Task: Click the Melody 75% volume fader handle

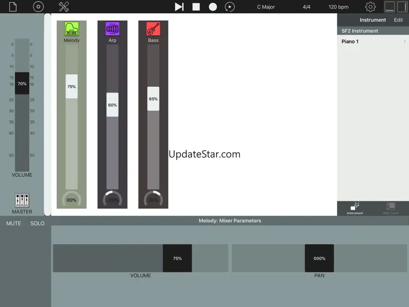Action: click(71, 87)
